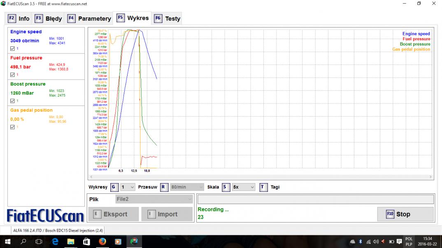Click the taskbar clock showing 15:34
The image size is (442, 248).
click(x=427, y=241)
